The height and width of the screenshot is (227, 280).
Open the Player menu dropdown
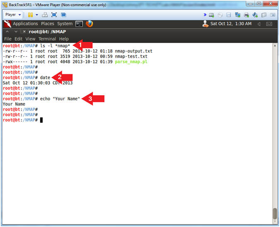pyautogui.click(x=13, y=14)
